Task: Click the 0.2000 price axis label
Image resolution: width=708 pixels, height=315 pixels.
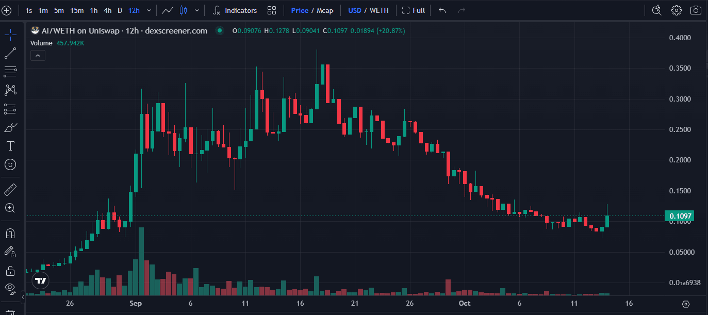Action: pyautogui.click(x=680, y=160)
